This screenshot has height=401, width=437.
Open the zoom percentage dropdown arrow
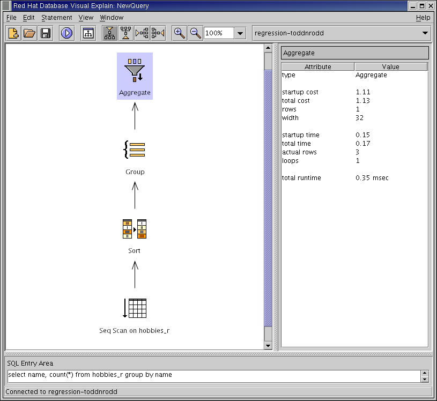[x=241, y=33]
